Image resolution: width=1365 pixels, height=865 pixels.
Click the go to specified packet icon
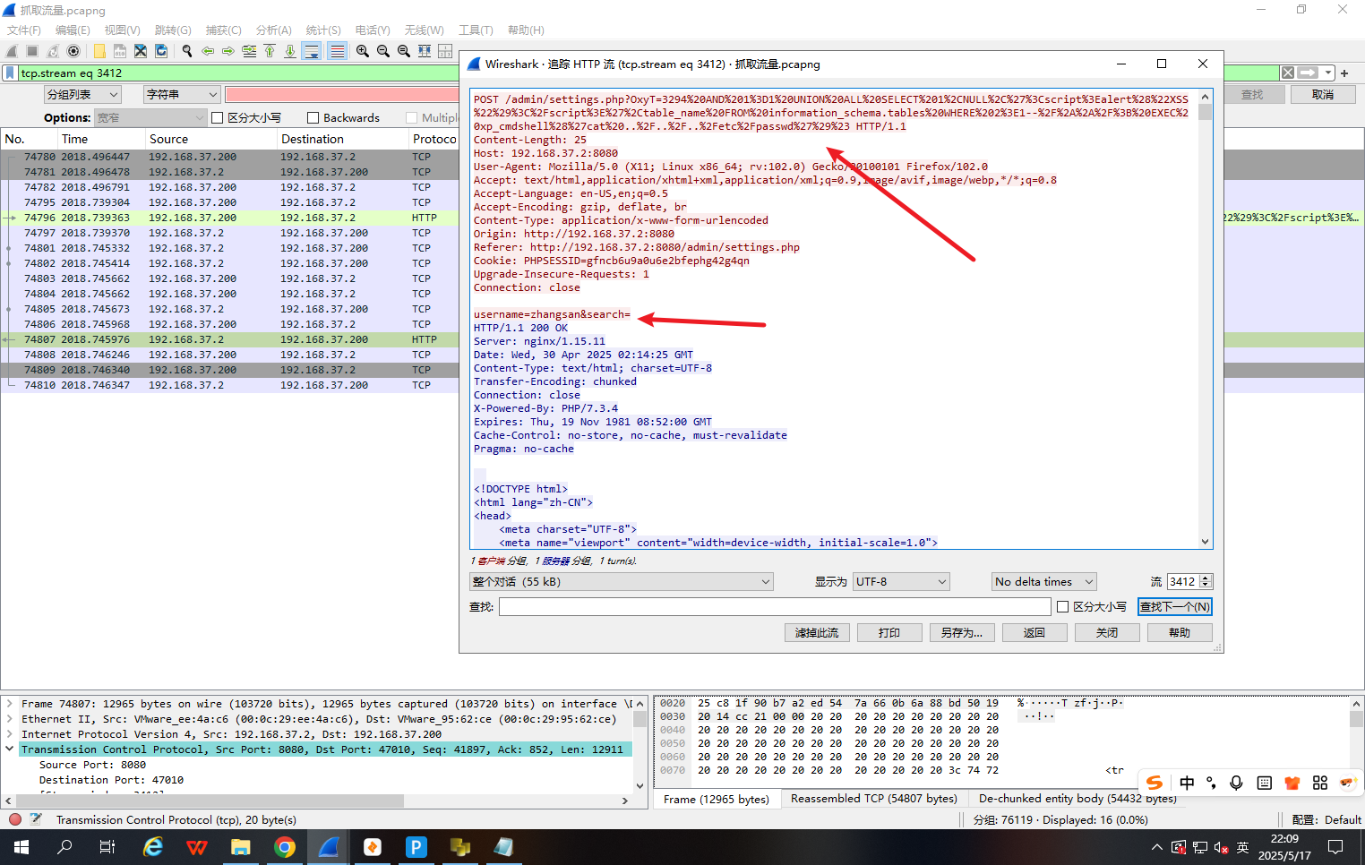[249, 51]
